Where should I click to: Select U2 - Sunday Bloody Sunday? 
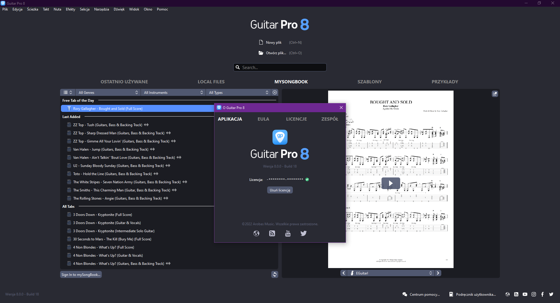pyautogui.click(x=118, y=165)
